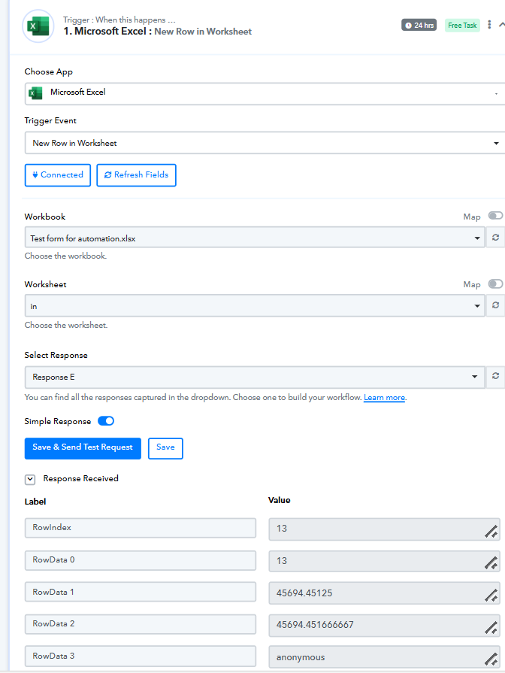
Task: Click the Microsoft Excel logo in the trigger header
Action: point(38,26)
